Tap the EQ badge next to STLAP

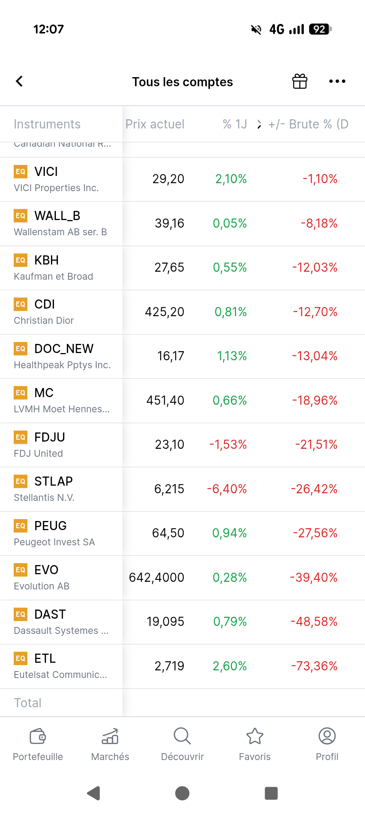[x=21, y=481]
